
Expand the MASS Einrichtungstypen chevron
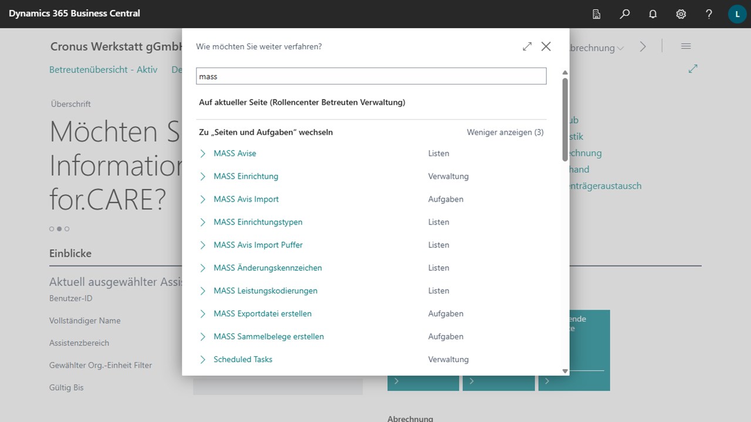click(x=203, y=222)
